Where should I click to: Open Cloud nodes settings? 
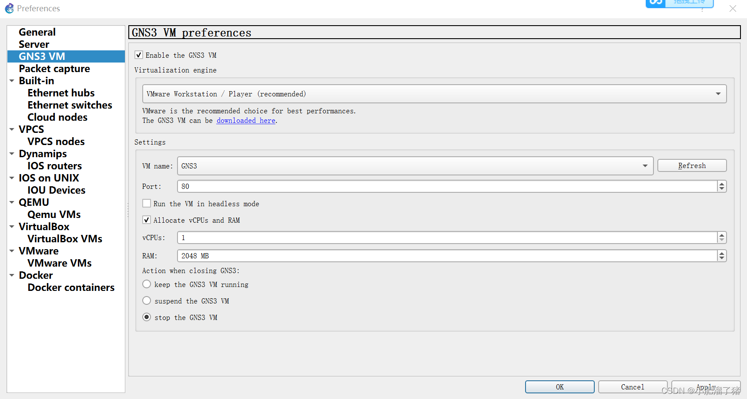click(57, 117)
